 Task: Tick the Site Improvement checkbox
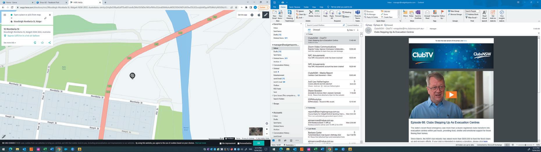coord(221,143)
